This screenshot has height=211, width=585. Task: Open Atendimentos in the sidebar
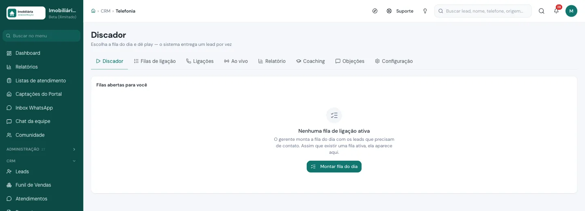pyautogui.click(x=41, y=199)
